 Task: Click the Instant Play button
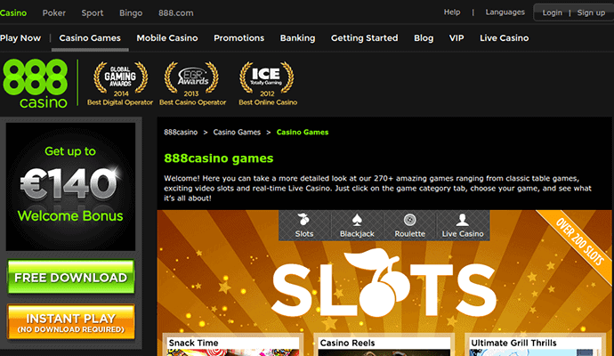coord(71,322)
